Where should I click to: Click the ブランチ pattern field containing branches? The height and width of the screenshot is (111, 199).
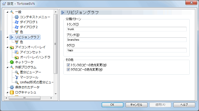point(126,40)
